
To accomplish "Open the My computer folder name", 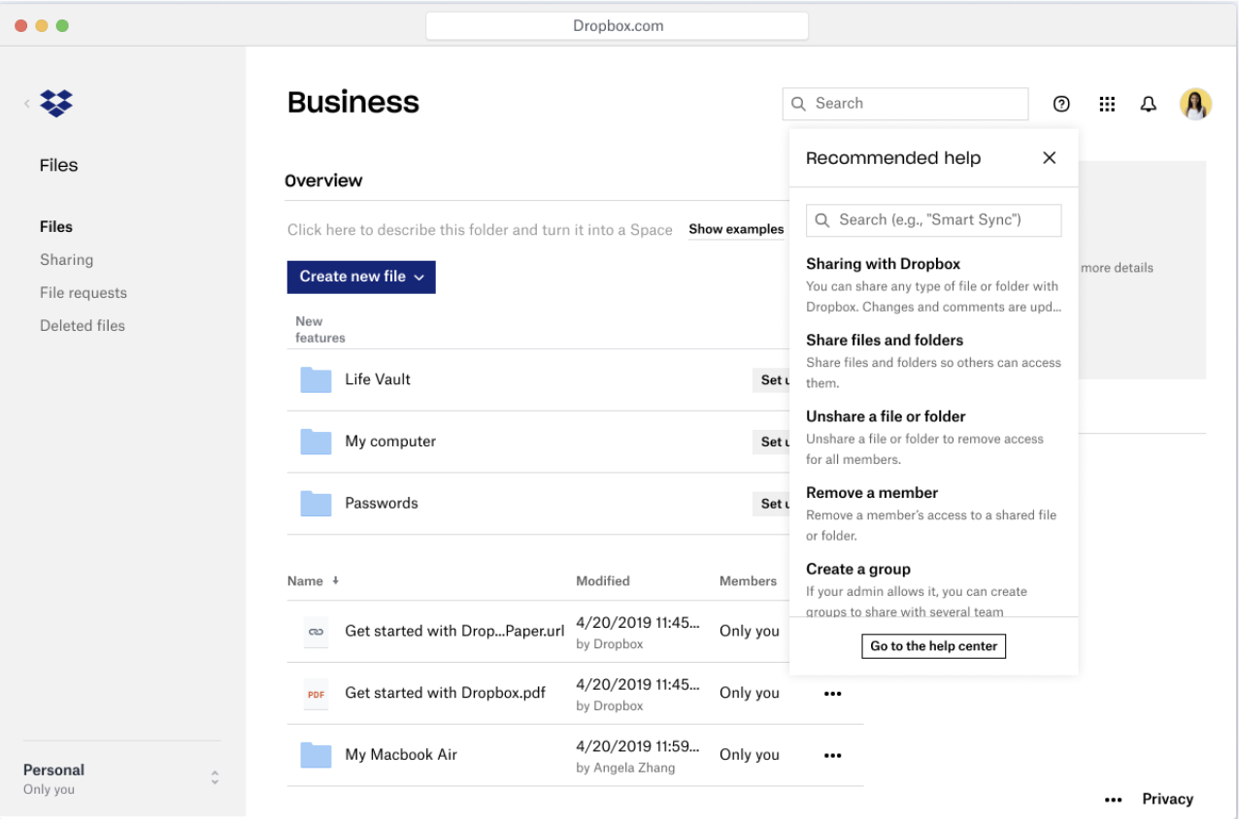I will (390, 442).
